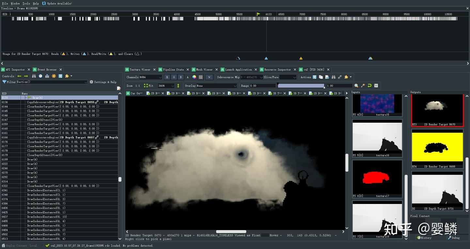Viewport: 470px width, 249px height.
Task: Set zoom to 1:1
Action: (x=138, y=86)
